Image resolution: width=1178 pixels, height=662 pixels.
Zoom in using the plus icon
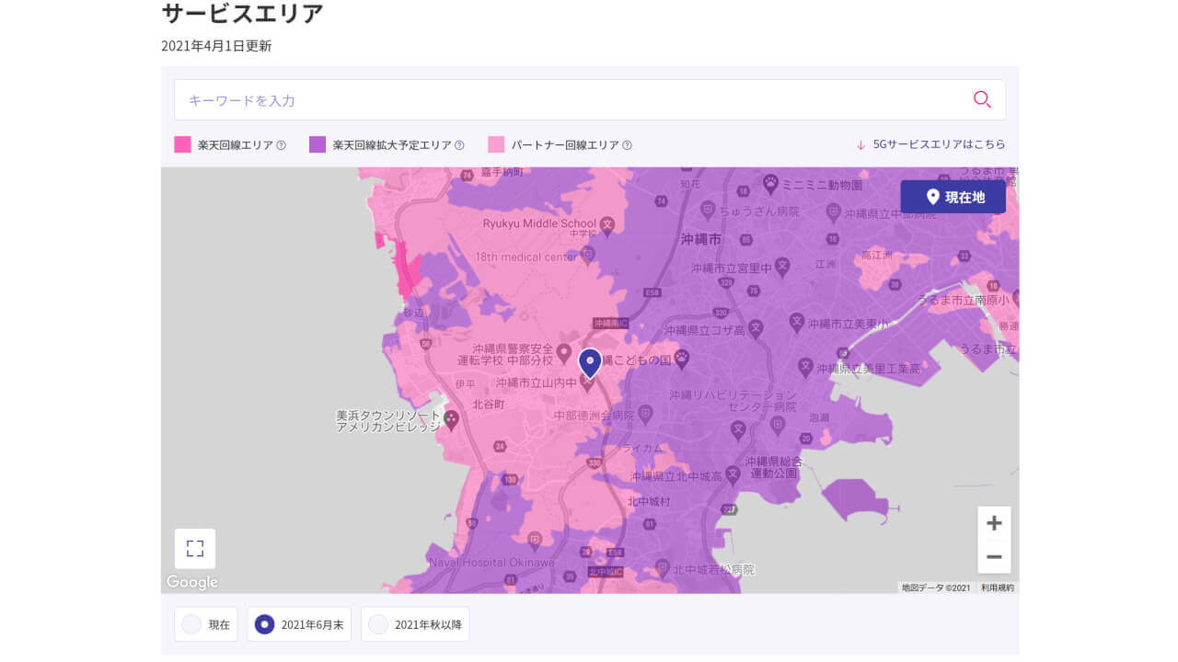[994, 522]
